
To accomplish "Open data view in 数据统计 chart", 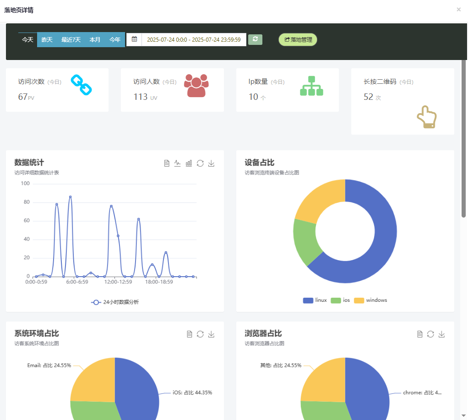I will point(167,164).
